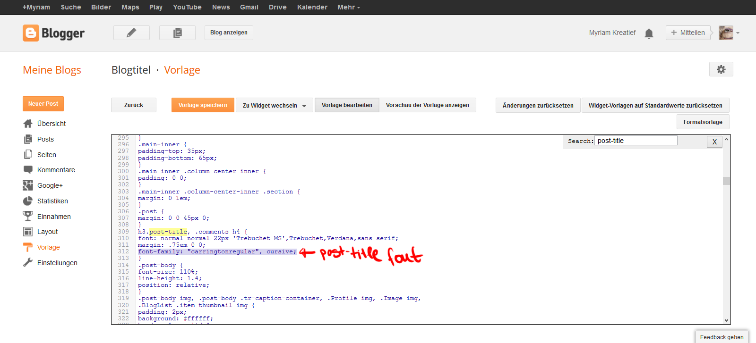
Task: Click the Search input field
Action: click(636, 141)
